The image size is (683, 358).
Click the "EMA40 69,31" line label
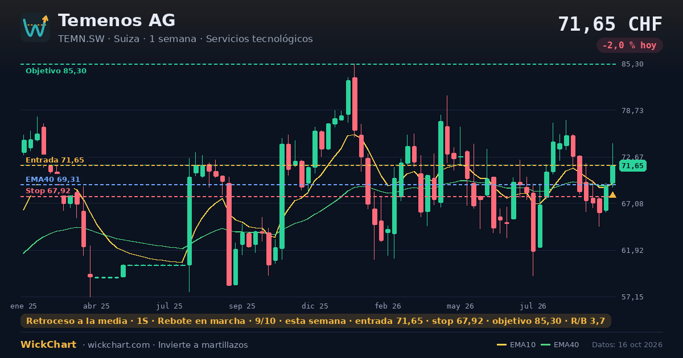pyautogui.click(x=53, y=180)
